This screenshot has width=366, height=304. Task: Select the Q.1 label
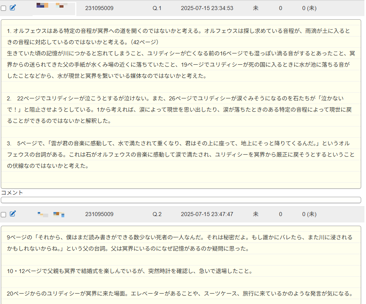point(157,8)
